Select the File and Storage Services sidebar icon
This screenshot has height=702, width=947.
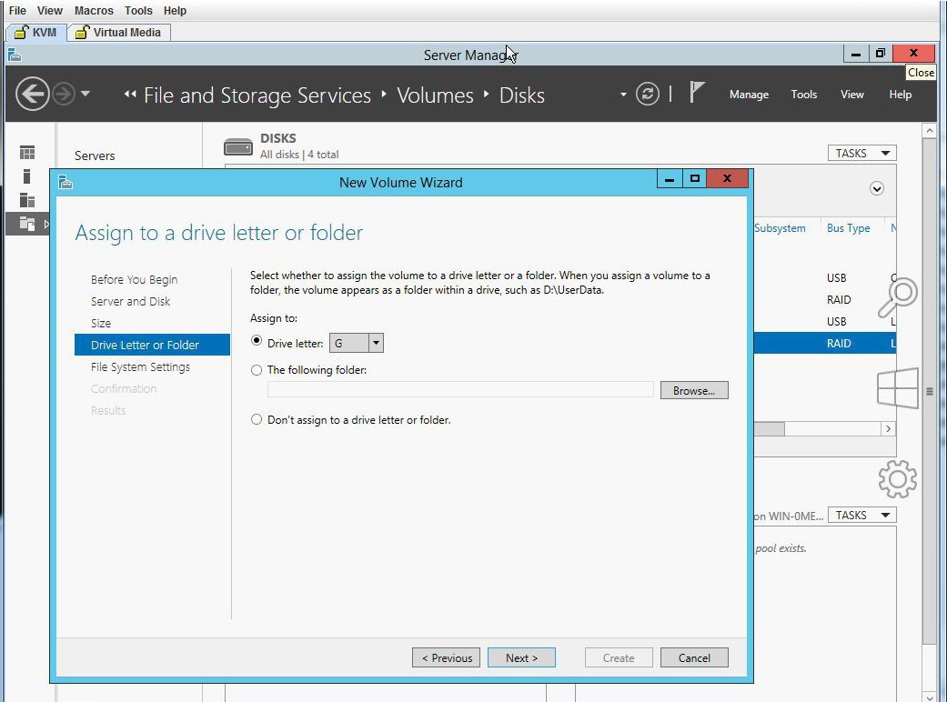(27, 224)
